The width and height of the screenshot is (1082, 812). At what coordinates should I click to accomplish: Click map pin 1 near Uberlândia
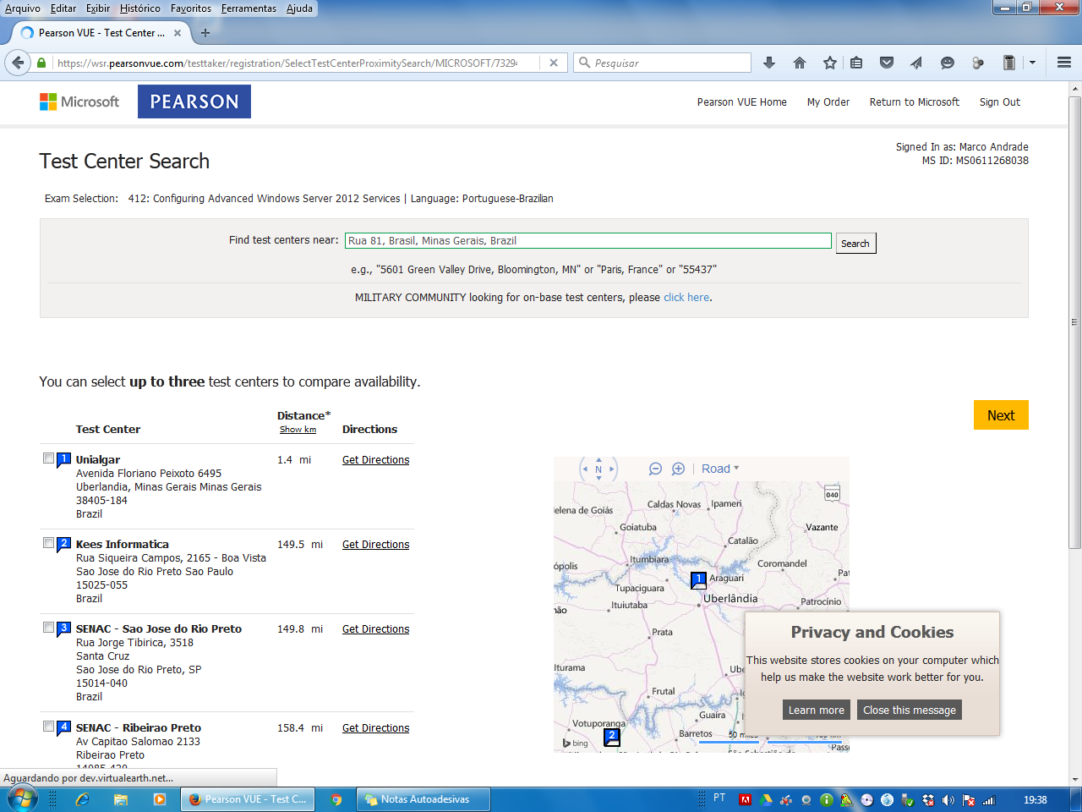tap(698, 580)
